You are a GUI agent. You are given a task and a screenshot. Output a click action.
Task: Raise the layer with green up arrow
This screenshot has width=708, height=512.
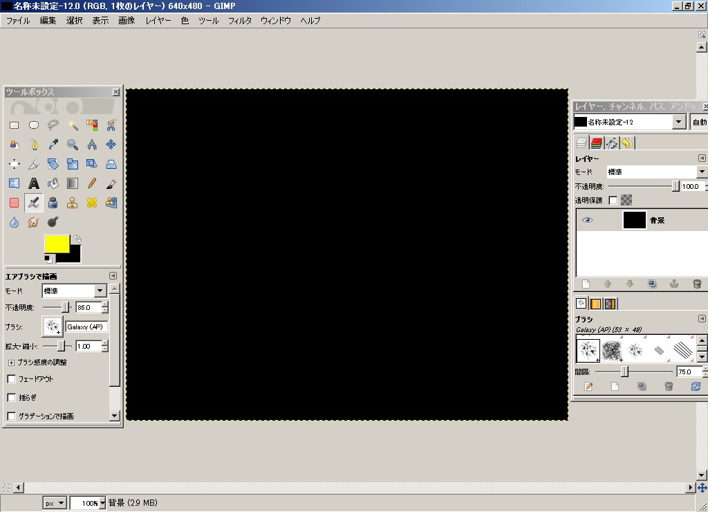point(608,284)
